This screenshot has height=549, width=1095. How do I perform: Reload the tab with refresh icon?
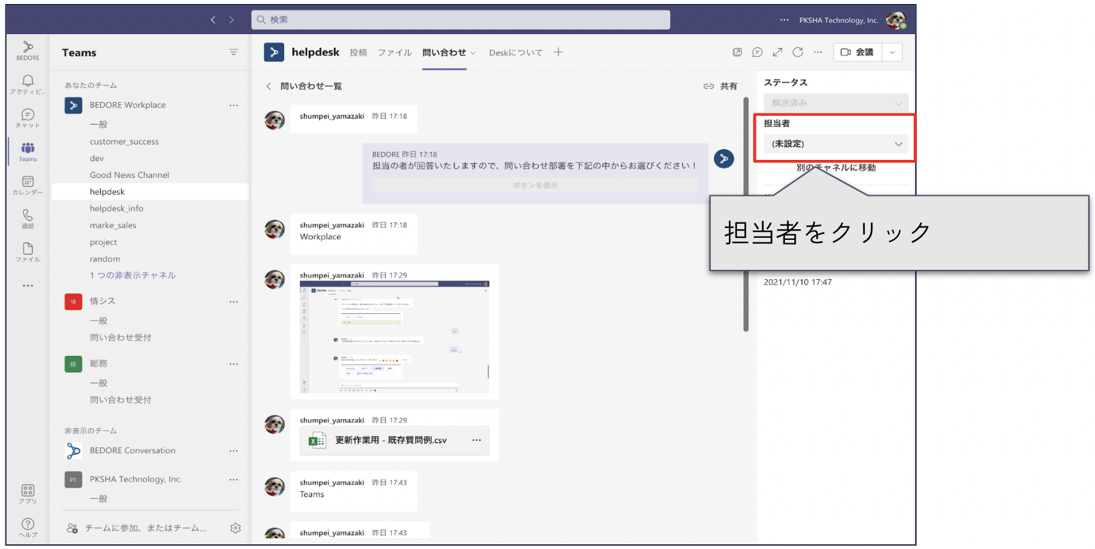798,52
